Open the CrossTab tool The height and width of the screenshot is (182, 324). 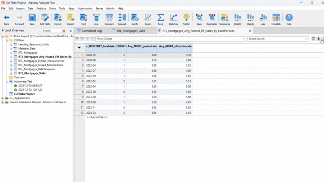(x=276, y=19)
